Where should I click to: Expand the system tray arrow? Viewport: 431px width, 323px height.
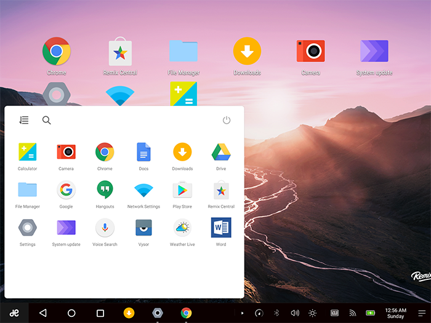(242, 313)
